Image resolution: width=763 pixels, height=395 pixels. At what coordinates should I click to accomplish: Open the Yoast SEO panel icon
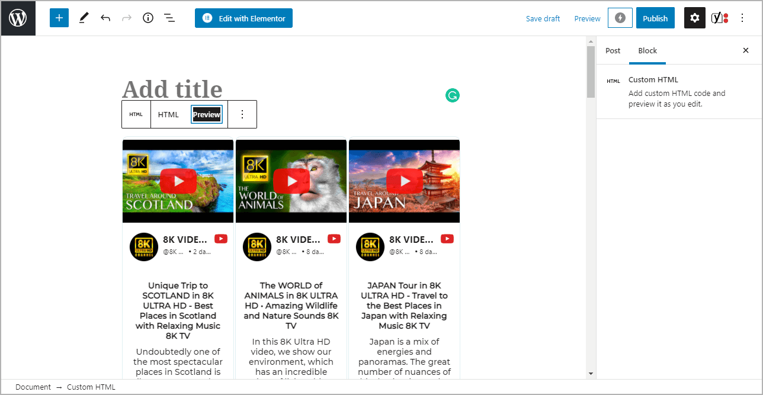coord(720,18)
